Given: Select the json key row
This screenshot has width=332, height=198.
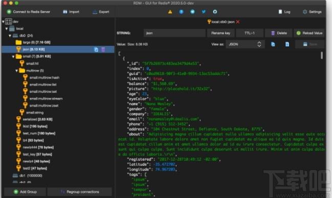Looking at the screenshot, I should [58, 49].
